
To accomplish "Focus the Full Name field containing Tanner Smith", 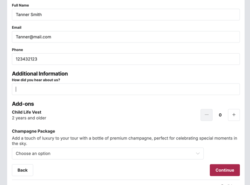I will point(126,15).
